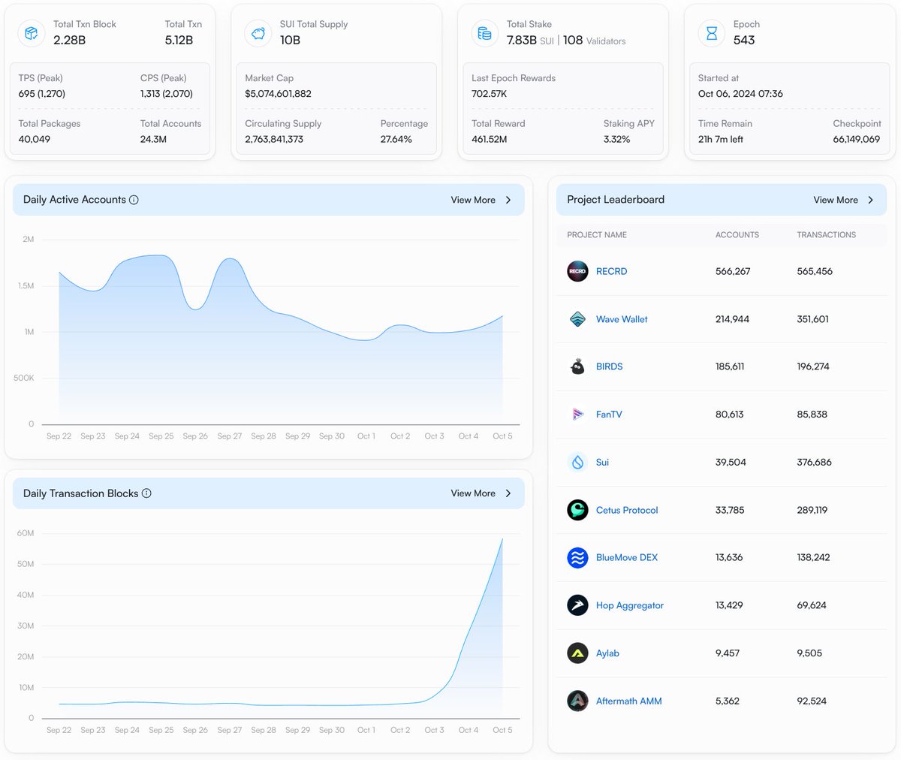901x760 pixels.
Task: Click the Total Packages value 40,049
Action: click(x=35, y=139)
